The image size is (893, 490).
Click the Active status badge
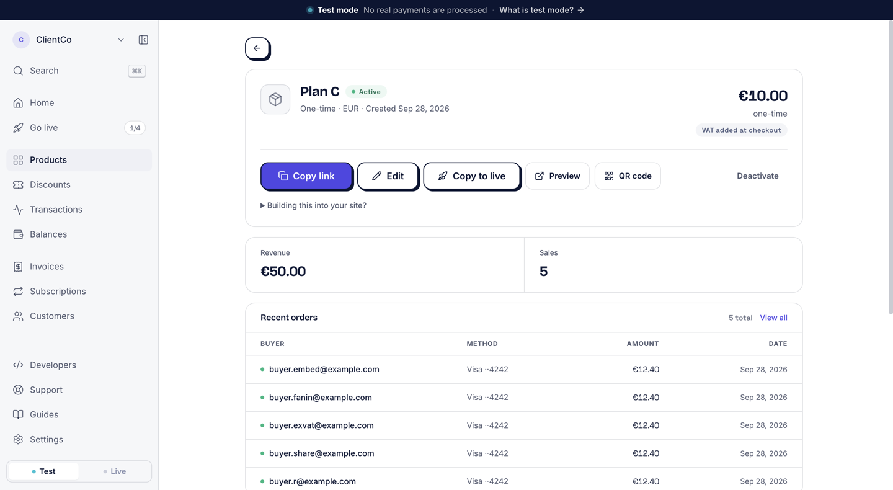pos(366,92)
